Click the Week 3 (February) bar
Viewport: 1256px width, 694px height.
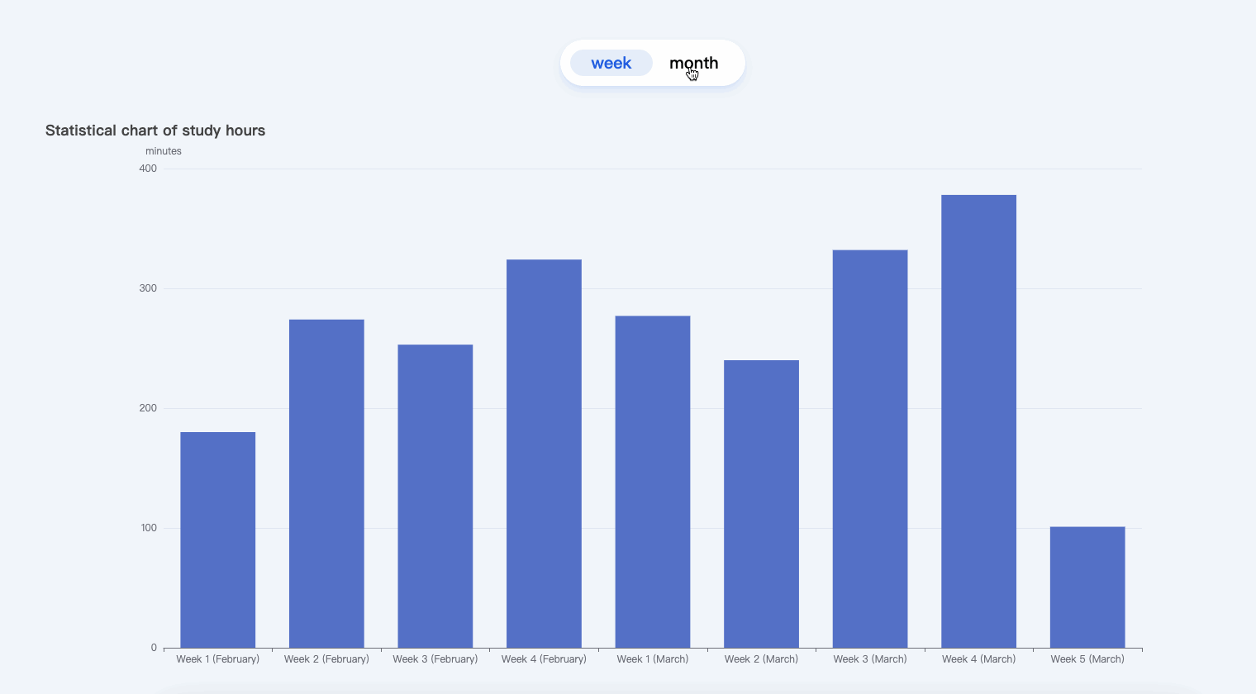[435, 496]
